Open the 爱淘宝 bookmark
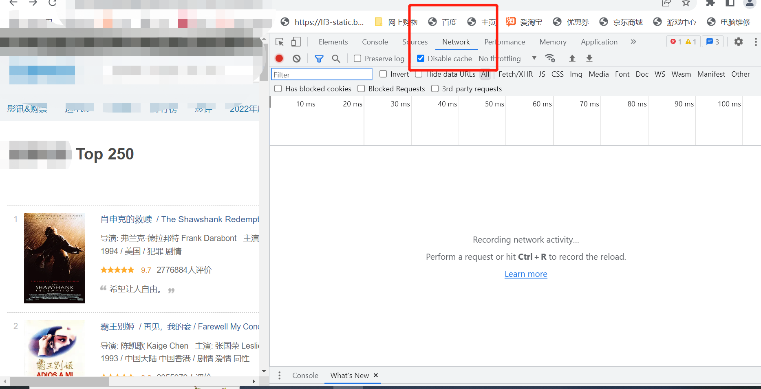 (524, 22)
